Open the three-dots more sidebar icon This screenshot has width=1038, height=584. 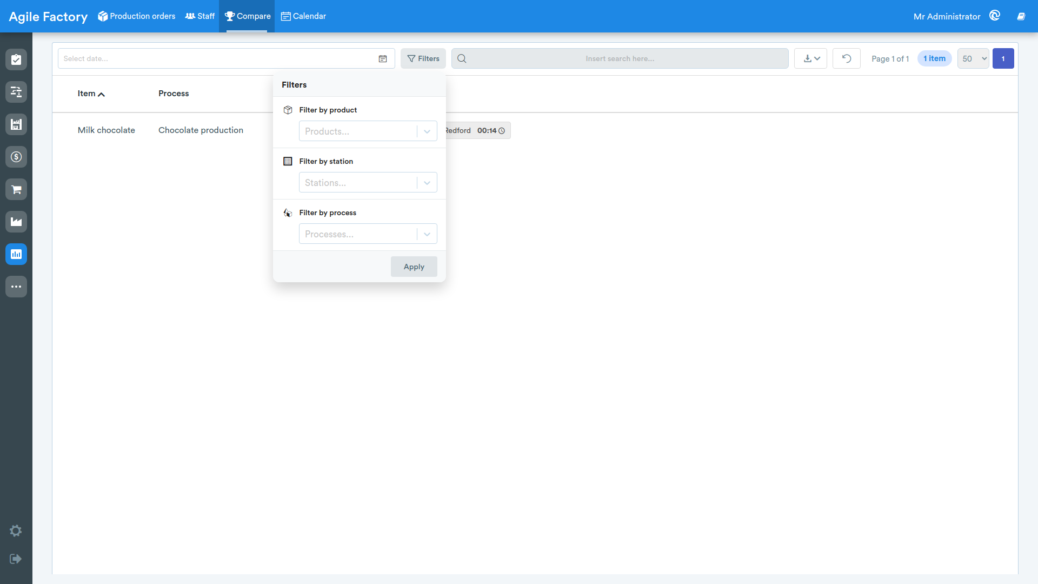16,287
